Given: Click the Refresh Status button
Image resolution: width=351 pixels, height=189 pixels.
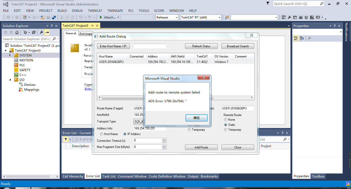Looking at the screenshot, I should coord(201,46).
